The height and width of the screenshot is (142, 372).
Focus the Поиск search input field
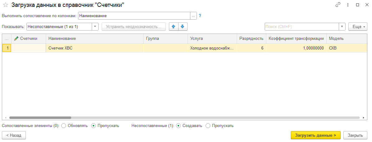click(x=302, y=26)
